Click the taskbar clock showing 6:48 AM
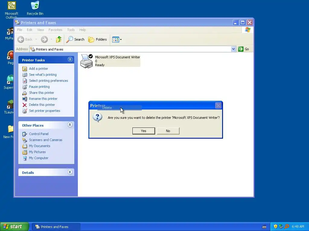 click(x=298, y=227)
